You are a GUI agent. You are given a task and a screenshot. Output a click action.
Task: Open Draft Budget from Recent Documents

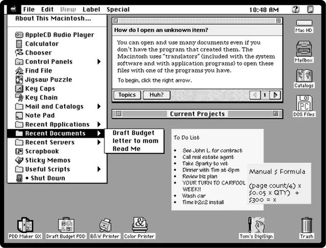(x=133, y=133)
